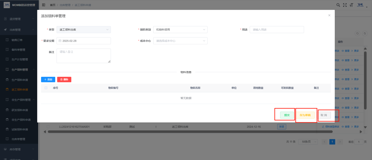Click the 备注 textarea
Screen dimensions: 372x160
pos(84,56)
